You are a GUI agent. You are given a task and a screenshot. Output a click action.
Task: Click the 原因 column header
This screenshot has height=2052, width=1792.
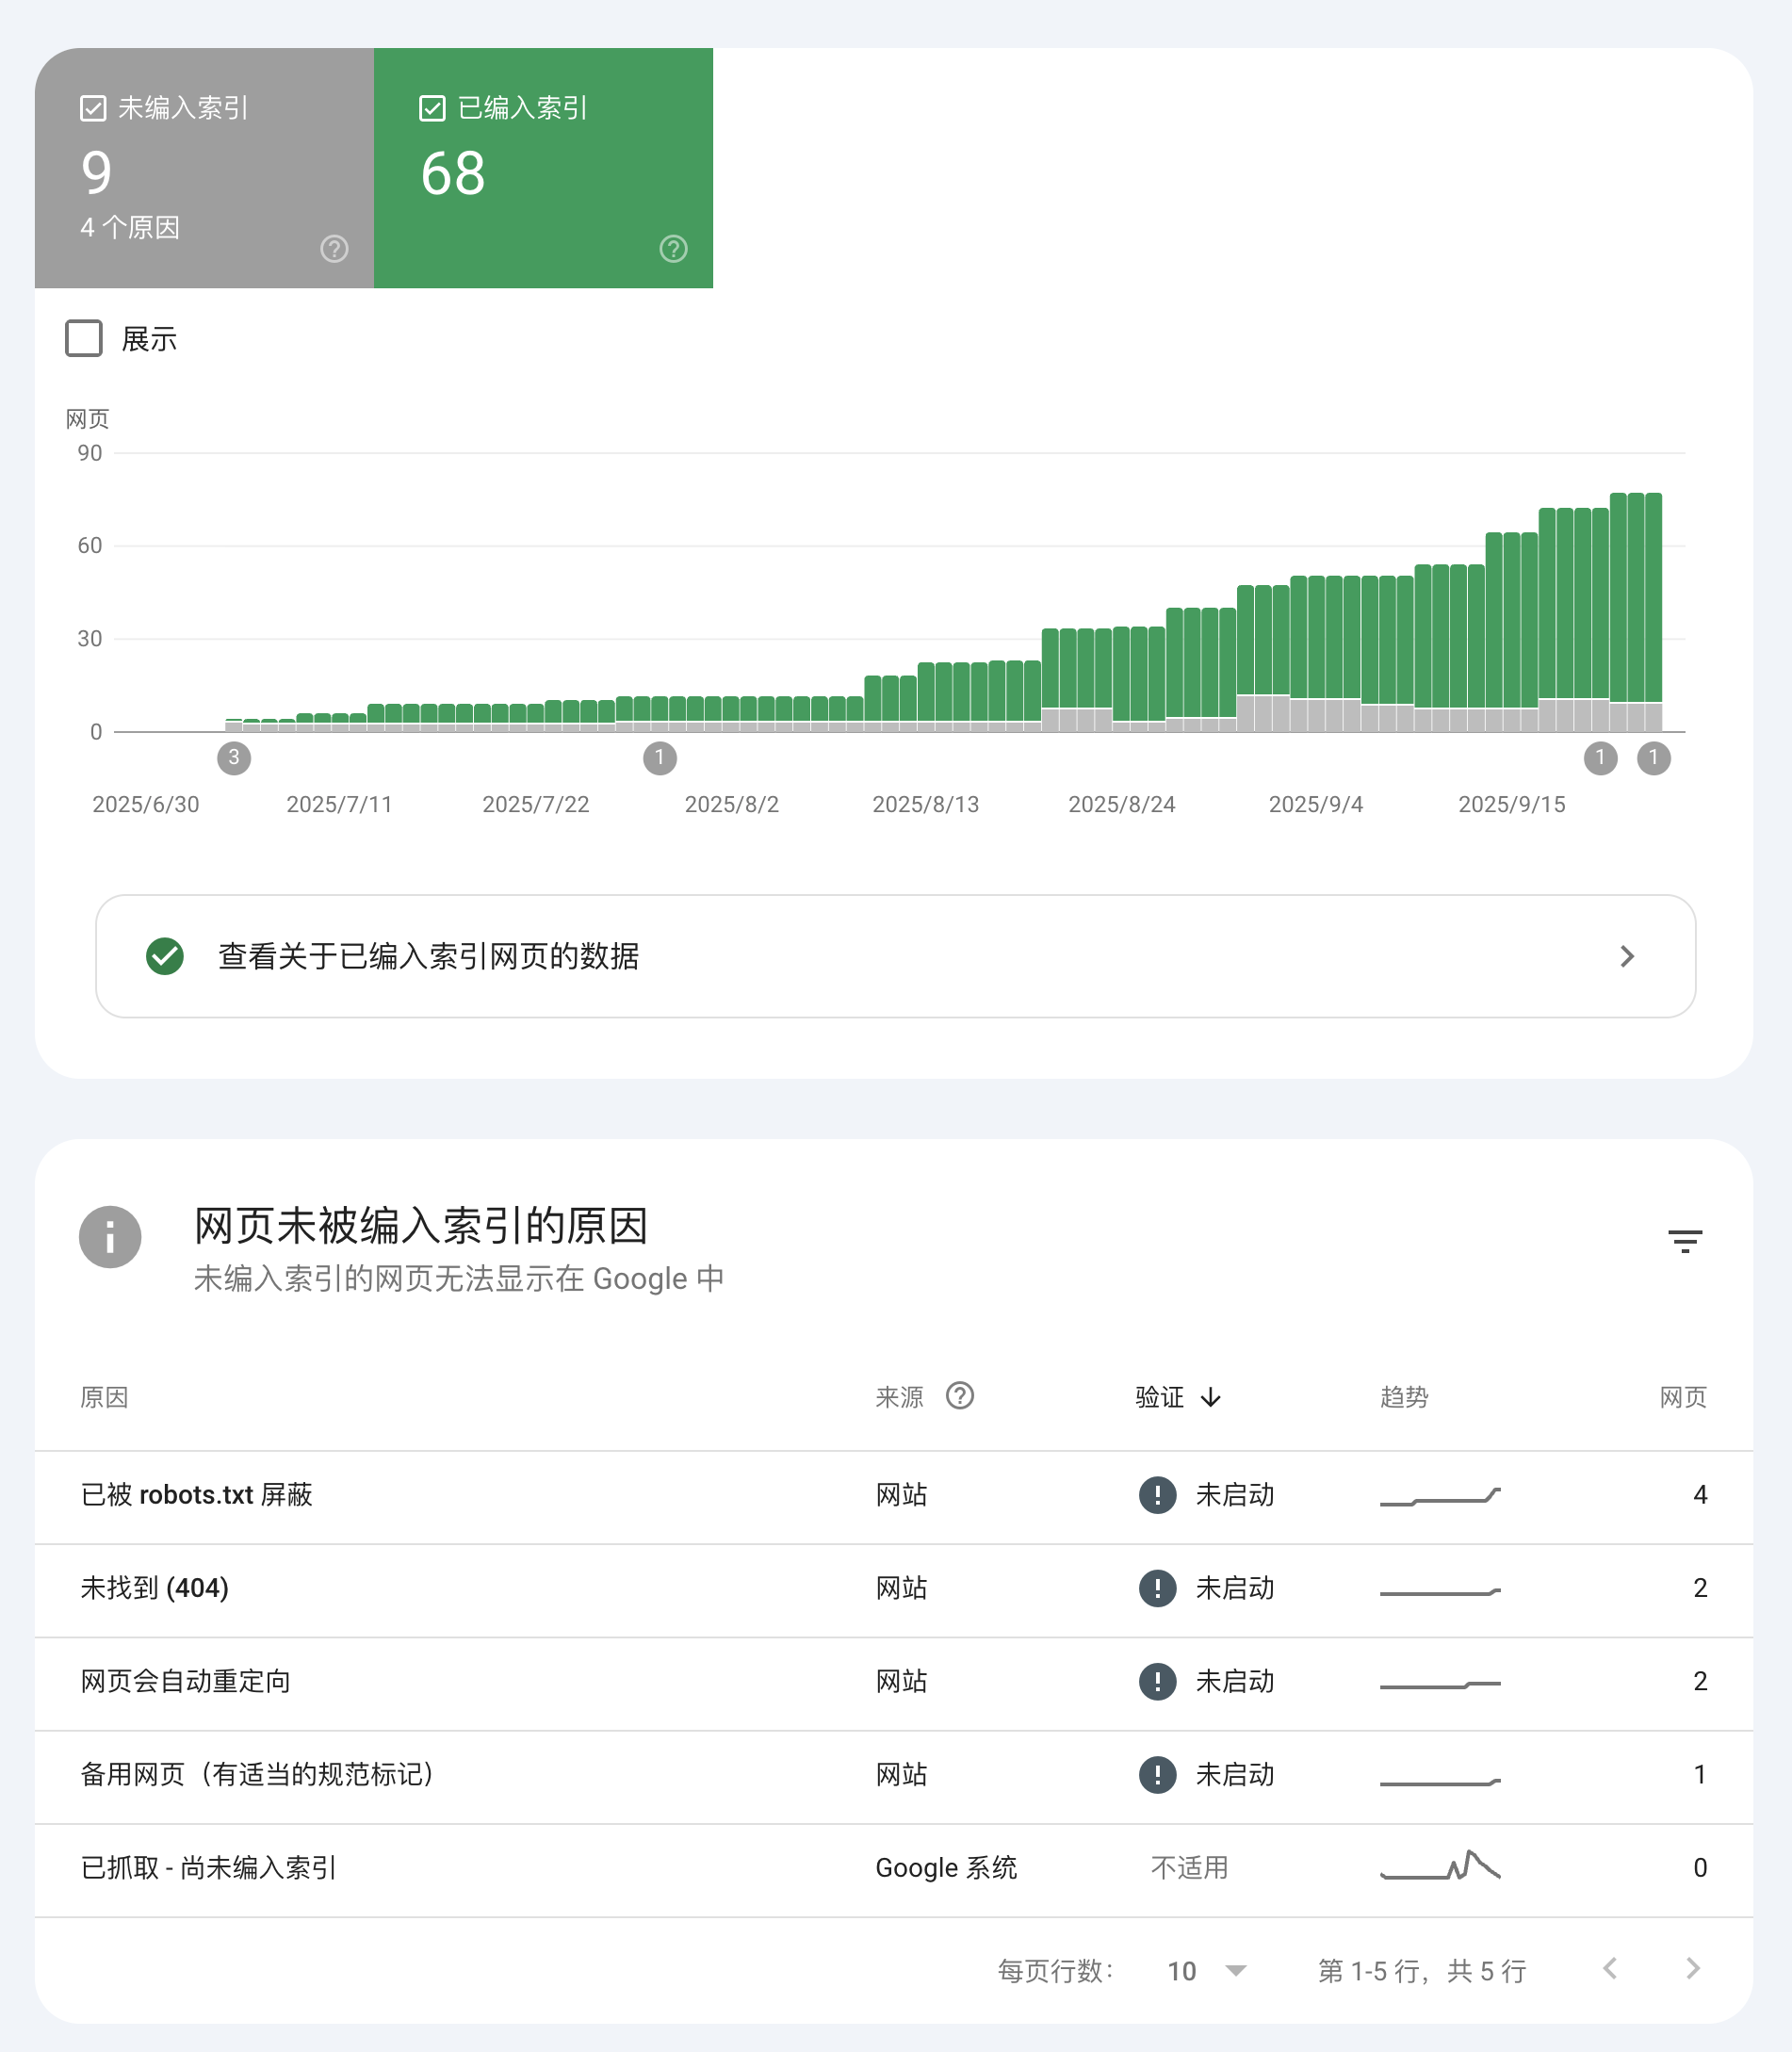click(x=104, y=1397)
